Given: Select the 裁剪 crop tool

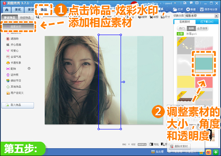Looking at the screenshot, I should [x=154, y=17].
